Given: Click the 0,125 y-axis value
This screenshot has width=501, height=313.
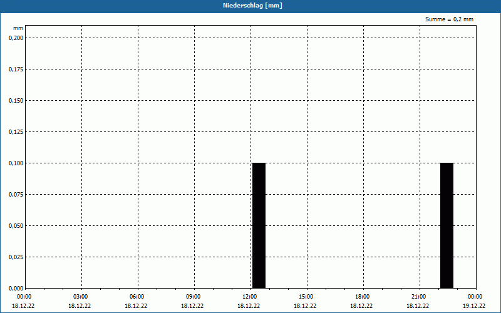Looking at the screenshot, I should click(x=16, y=132).
